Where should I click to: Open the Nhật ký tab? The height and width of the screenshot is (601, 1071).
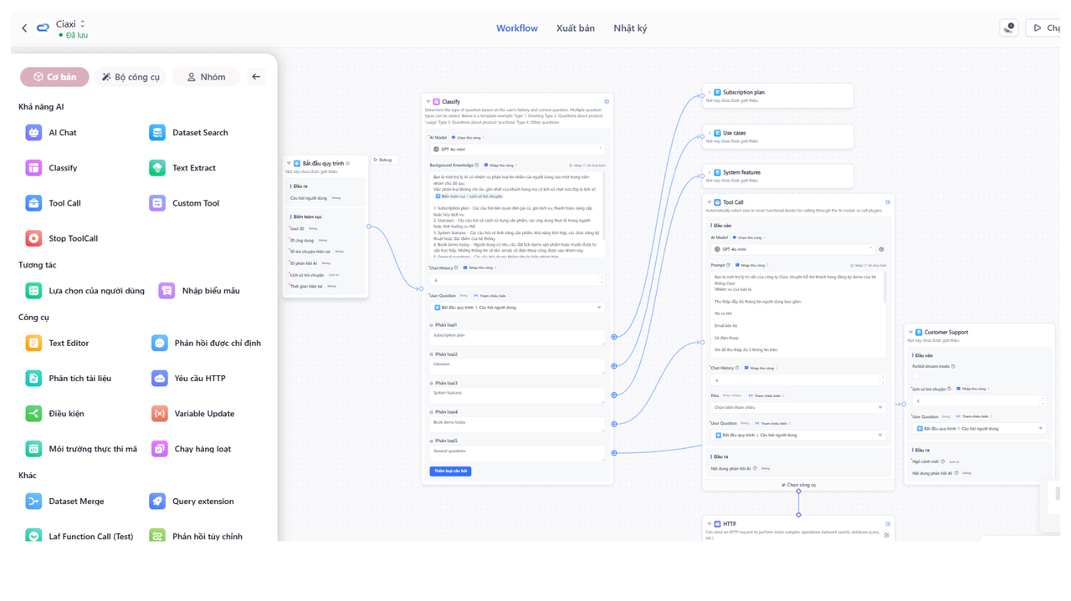[630, 28]
